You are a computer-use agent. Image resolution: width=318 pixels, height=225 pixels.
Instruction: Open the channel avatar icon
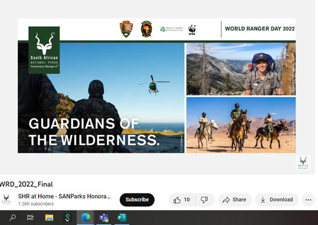6,200
